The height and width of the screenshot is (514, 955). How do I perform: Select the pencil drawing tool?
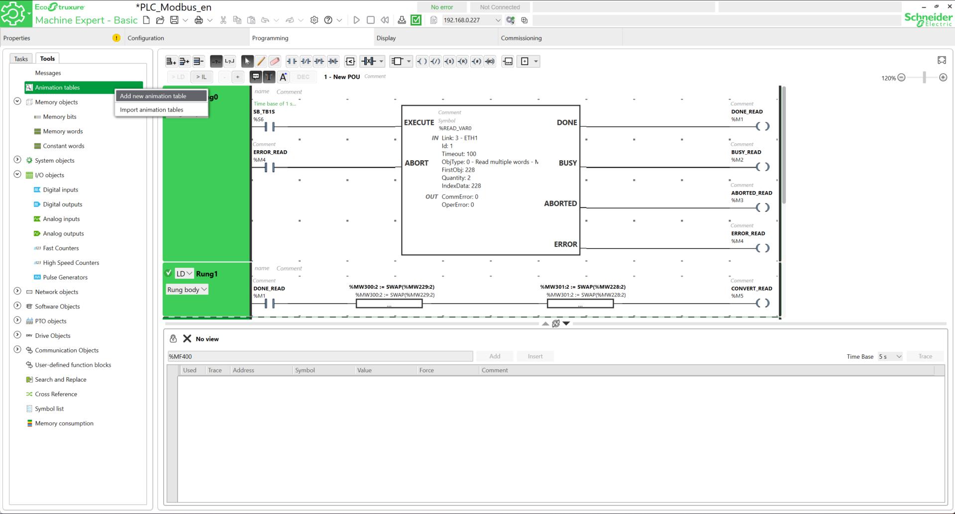pyautogui.click(x=261, y=61)
